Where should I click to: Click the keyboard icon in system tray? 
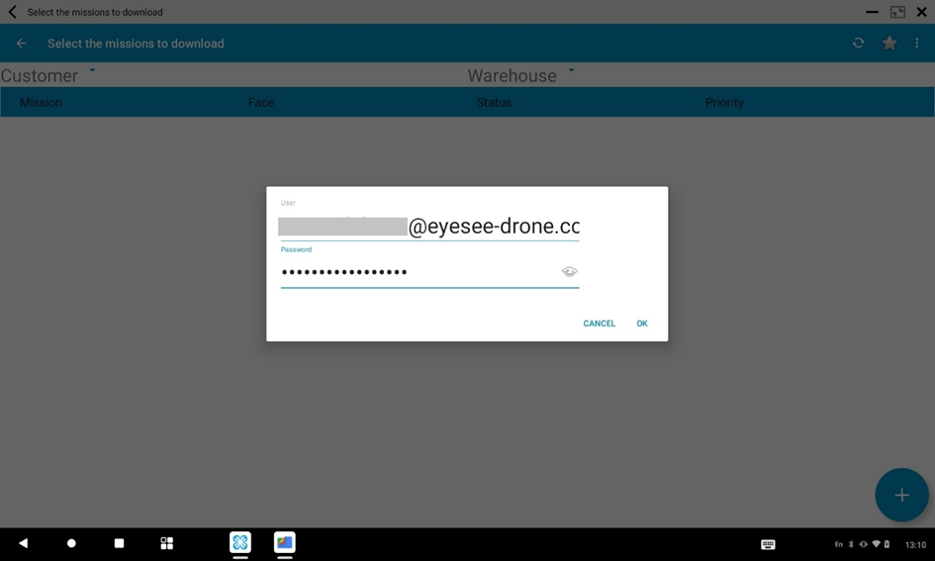point(768,544)
